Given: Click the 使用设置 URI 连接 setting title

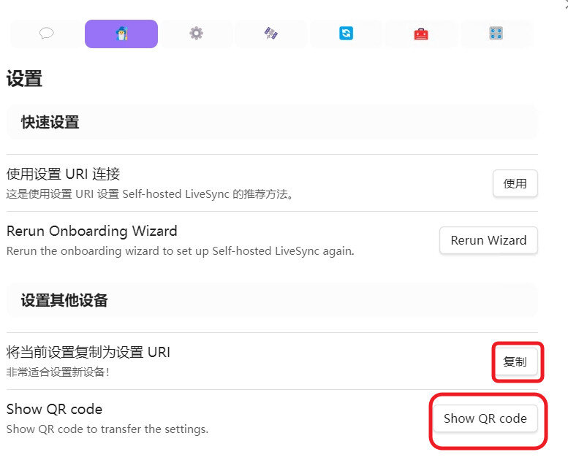Looking at the screenshot, I should pos(63,174).
